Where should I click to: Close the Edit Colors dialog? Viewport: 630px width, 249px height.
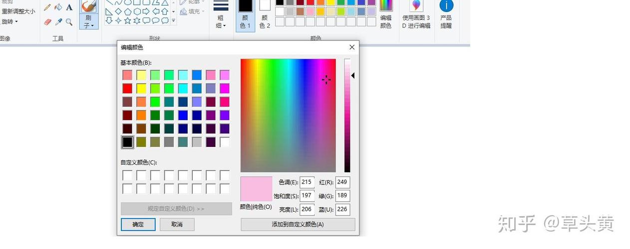pos(352,47)
